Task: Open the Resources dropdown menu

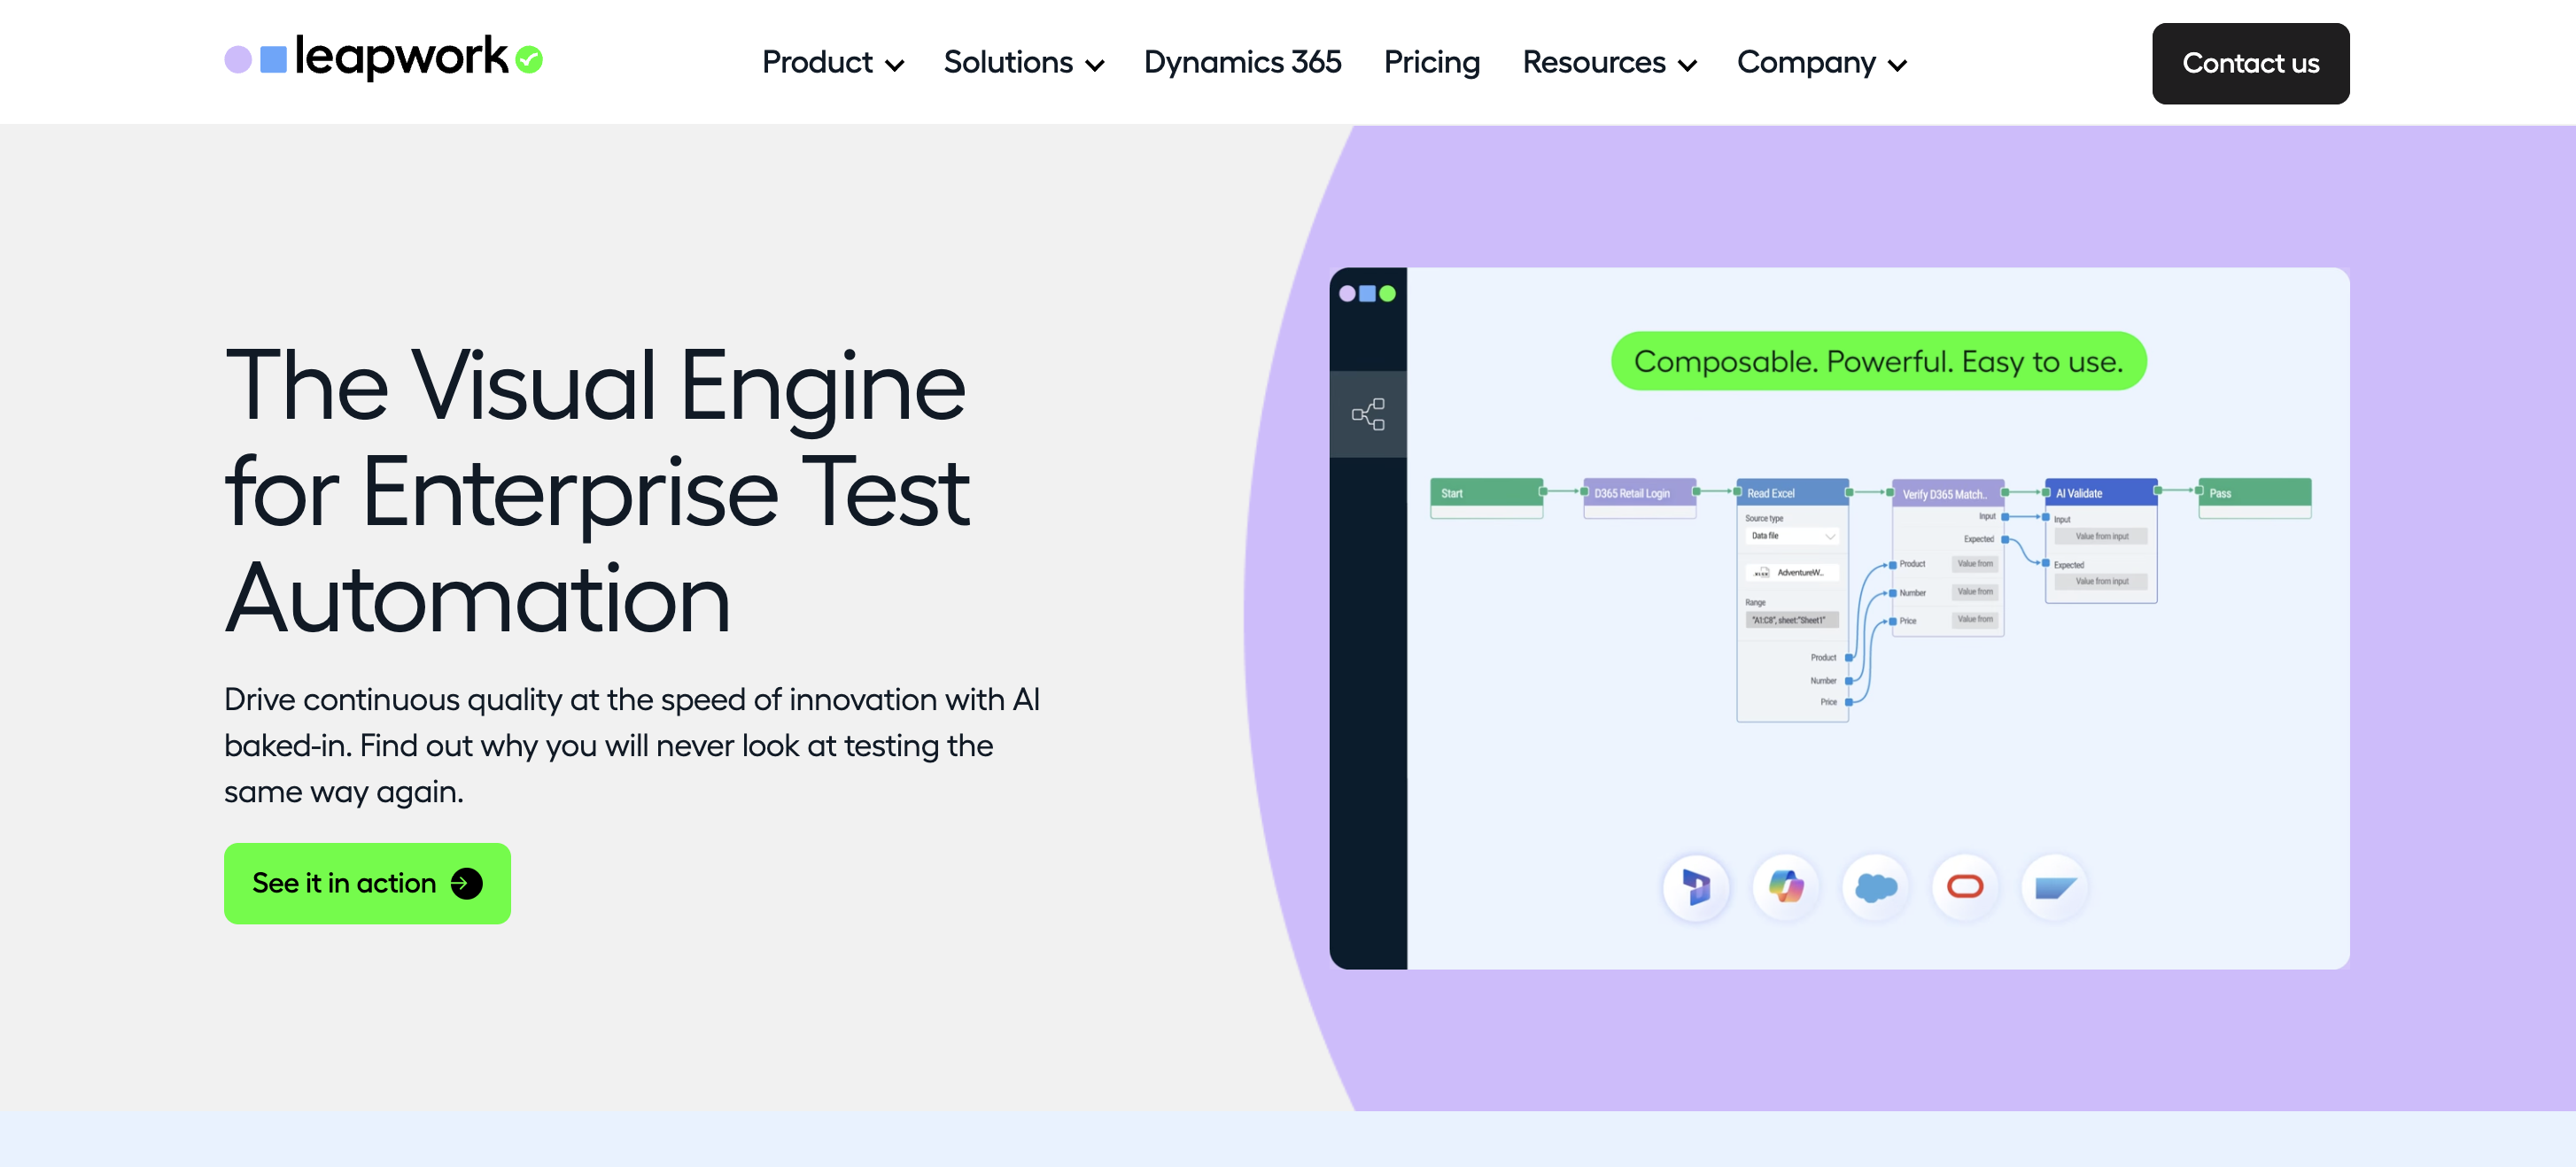Action: [1609, 63]
